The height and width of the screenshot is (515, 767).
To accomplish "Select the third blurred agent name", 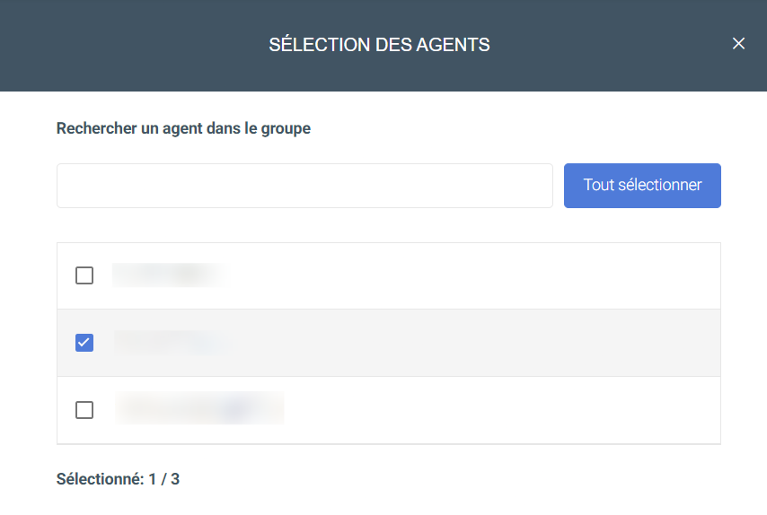I will [199, 408].
